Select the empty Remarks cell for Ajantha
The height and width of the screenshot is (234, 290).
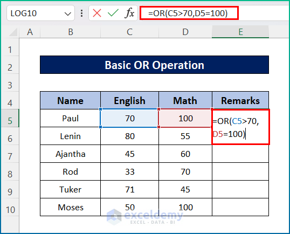pyautogui.click(x=240, y=154)
